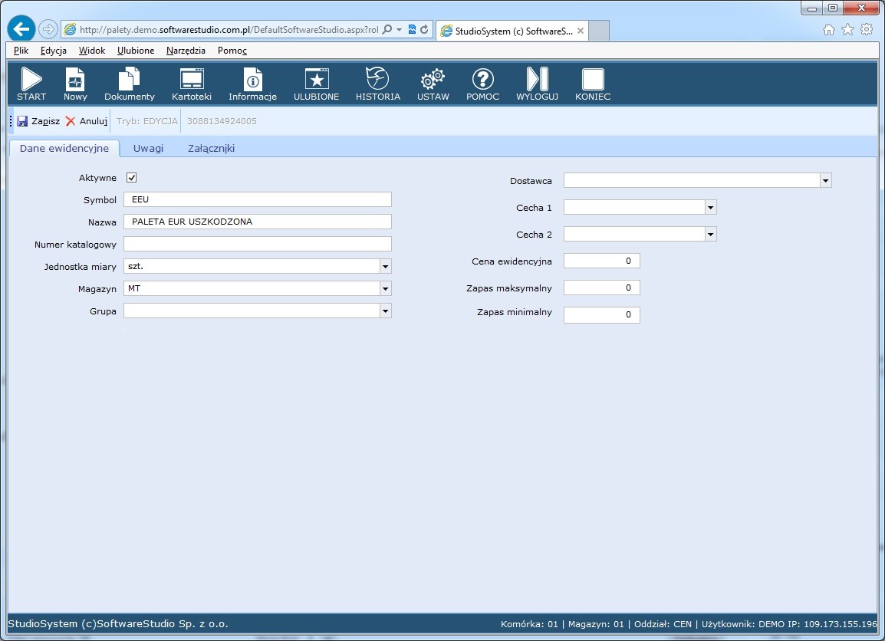Open USTAW settings gears icon
The width and height of the screenshot is (885, 641).
[433, 80]
